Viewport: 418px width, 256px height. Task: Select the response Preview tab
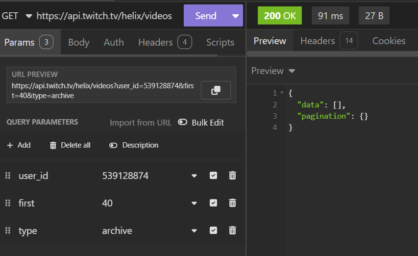coord(270,41)
